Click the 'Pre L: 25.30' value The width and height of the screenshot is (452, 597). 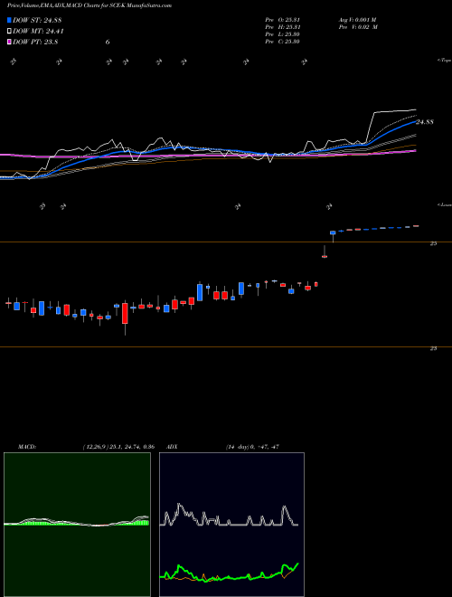coord(283,34)
